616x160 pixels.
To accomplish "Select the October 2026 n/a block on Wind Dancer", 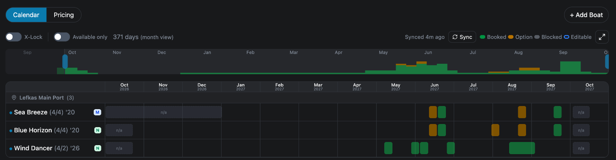I will (119, 148).
